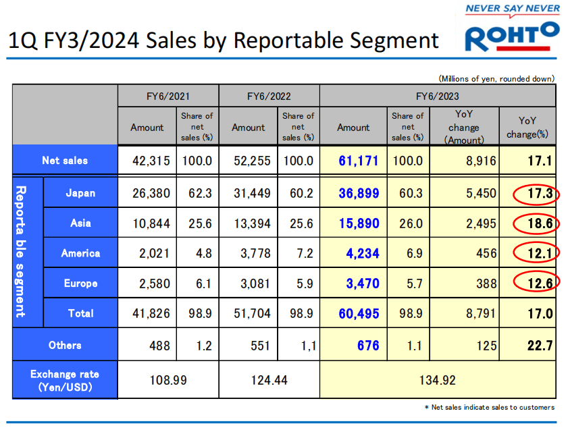Click the FY6/2023 column header

click(437, 96)
